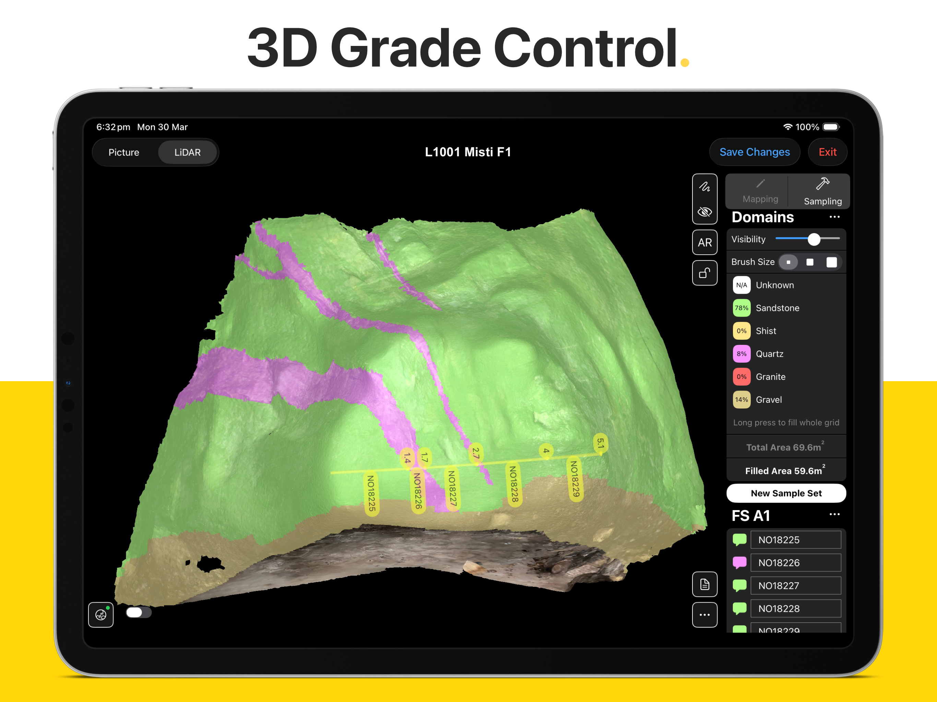Switch to the Sampling tab
The image size is (937, 702).
(822, 191)
